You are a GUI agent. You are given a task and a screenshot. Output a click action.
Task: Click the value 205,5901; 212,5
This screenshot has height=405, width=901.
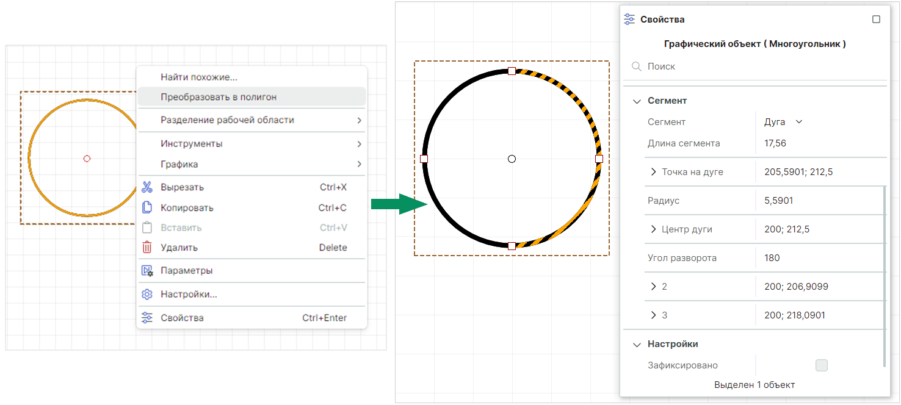(x=798, y=172)
